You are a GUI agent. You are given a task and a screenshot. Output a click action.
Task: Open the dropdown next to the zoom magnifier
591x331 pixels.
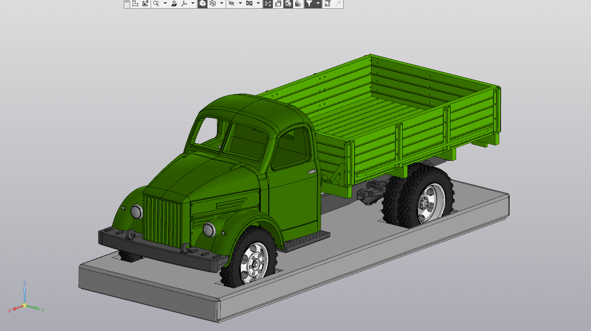pos(165,4)
